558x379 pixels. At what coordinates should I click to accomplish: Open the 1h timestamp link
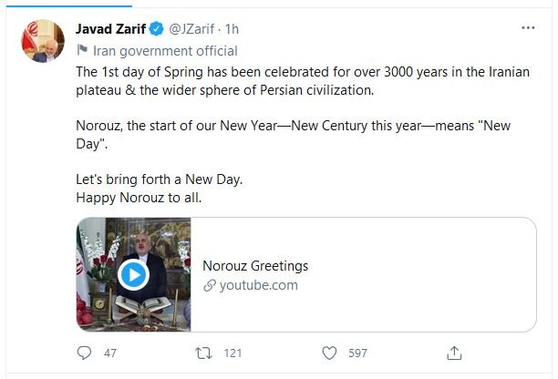232,29
